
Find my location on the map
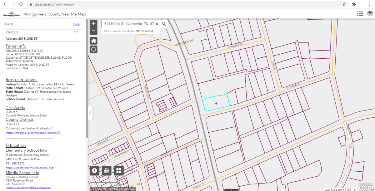tap(93, 49)
